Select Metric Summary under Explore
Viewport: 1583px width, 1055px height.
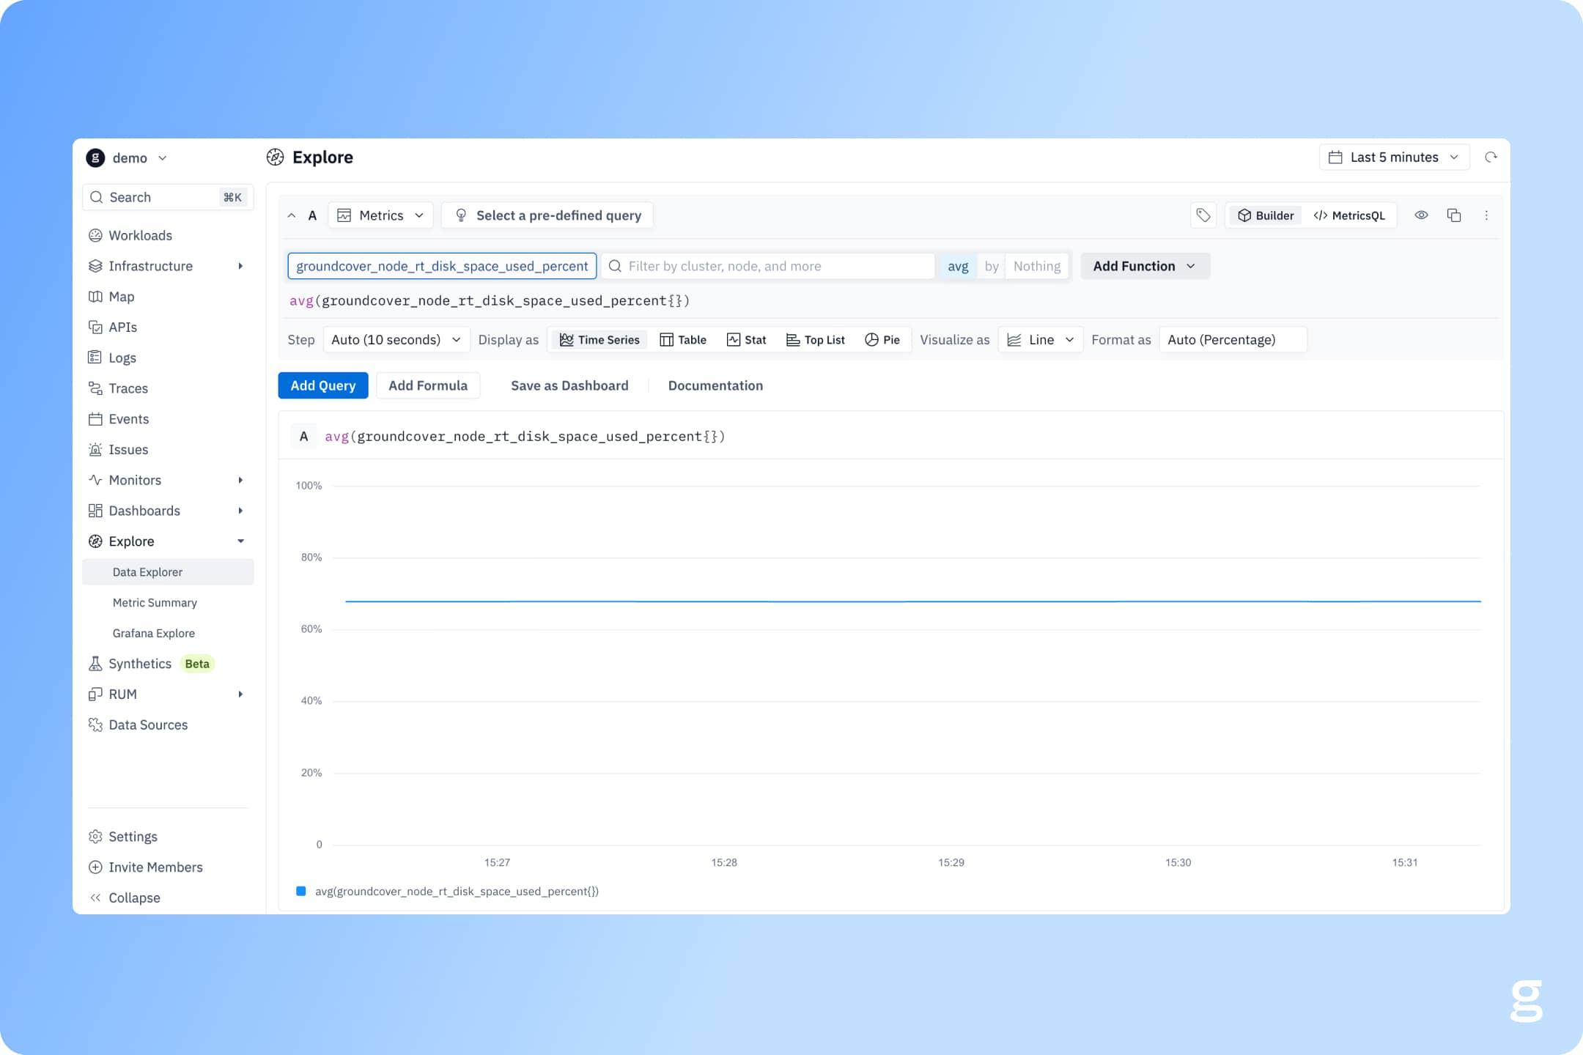155,603
